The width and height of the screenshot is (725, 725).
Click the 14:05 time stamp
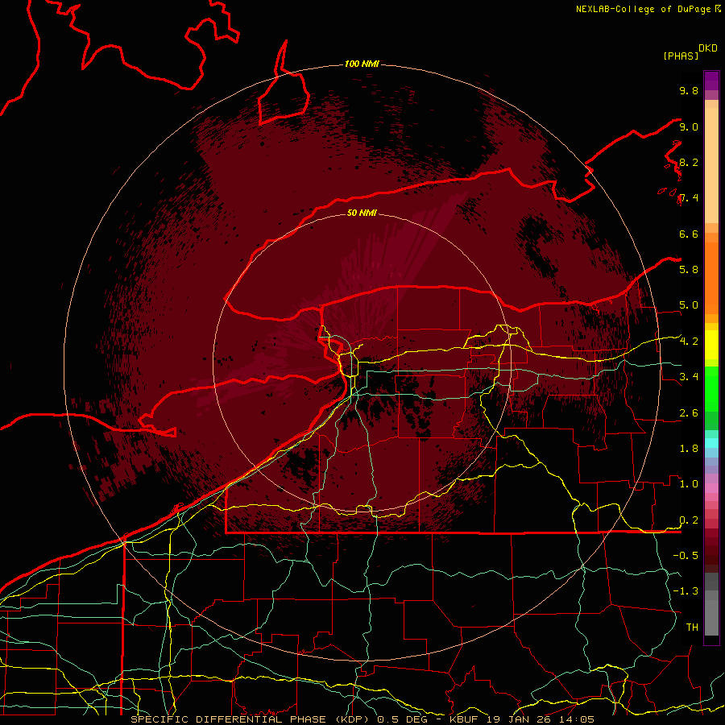click(x=576, y=719)
